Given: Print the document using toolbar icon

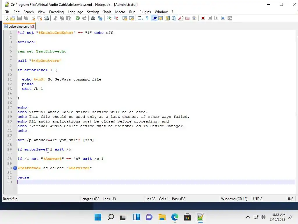Looking at the screenshot, I should click(46, 18).
